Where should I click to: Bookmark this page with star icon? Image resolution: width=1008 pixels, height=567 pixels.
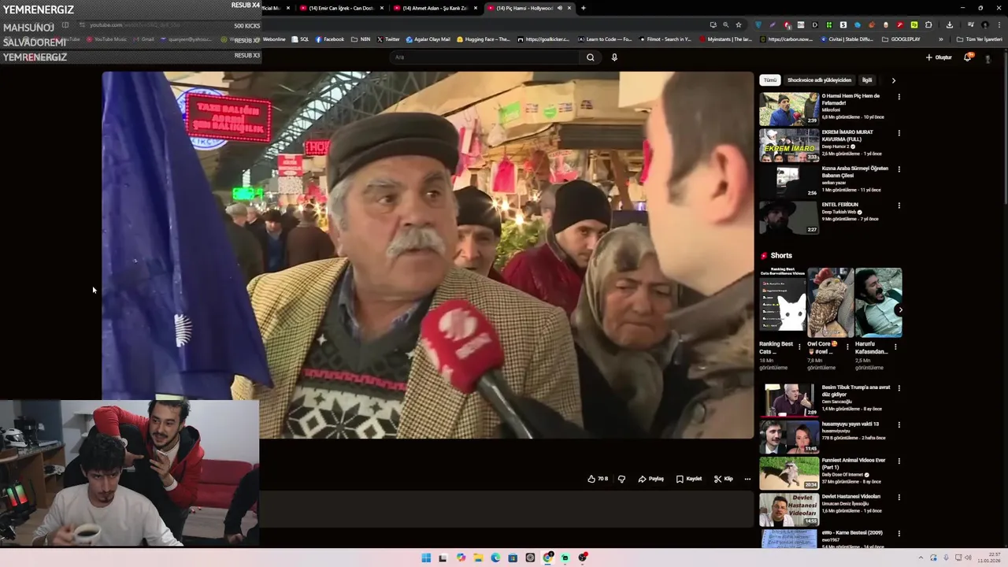coord(738,24)
